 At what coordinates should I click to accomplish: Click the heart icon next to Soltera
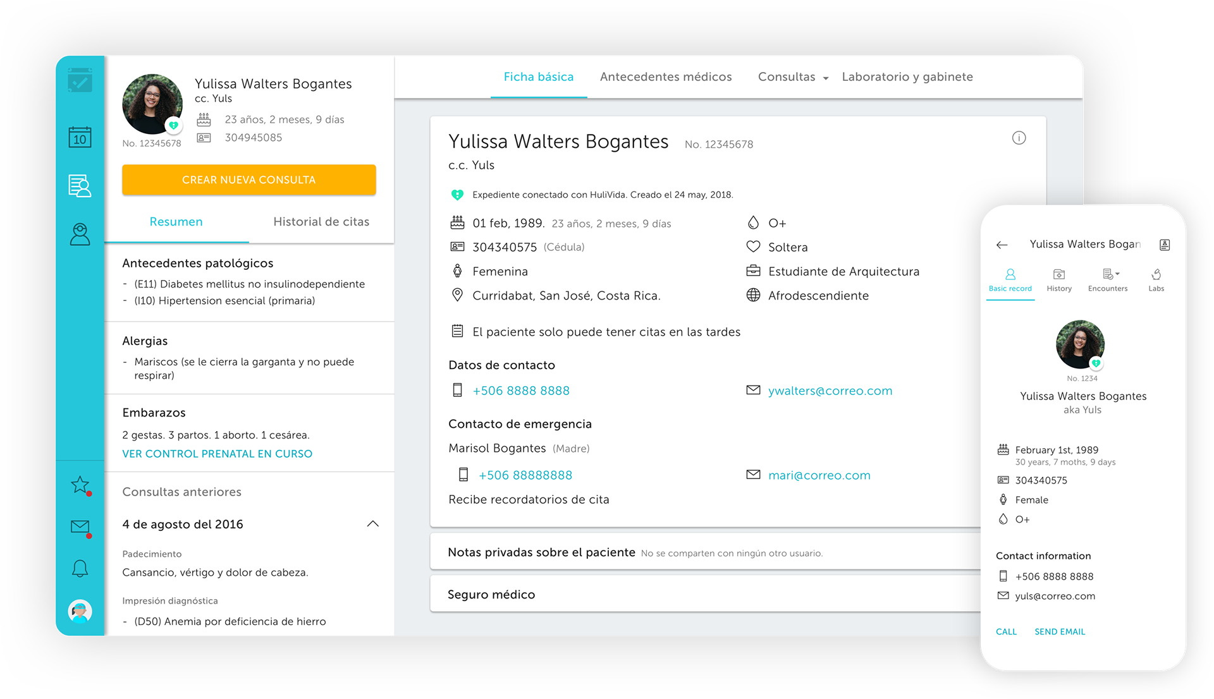coord(753,246)
